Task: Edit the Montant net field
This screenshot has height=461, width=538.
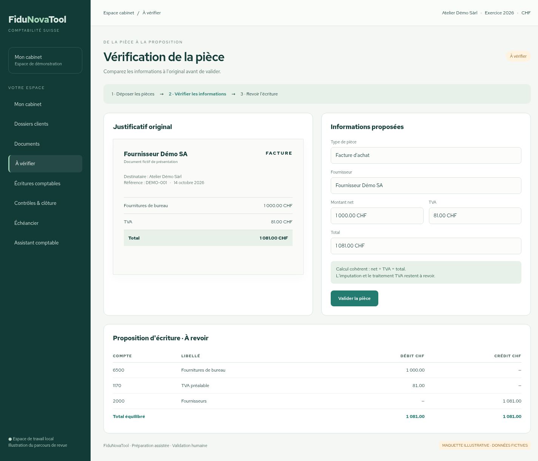Action: 377,216
